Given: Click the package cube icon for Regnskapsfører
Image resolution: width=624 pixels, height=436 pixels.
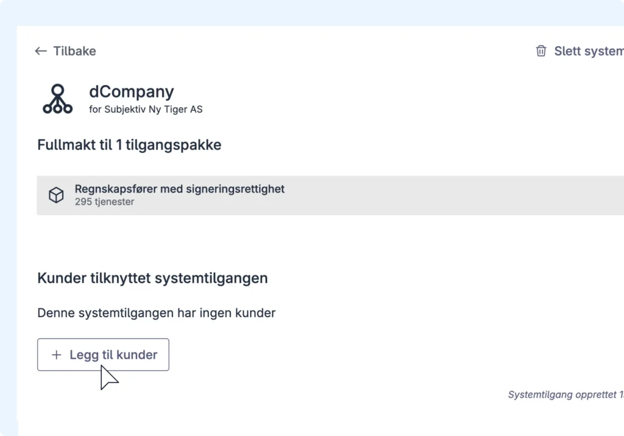Looking at the screenshot, I should 56,195.
